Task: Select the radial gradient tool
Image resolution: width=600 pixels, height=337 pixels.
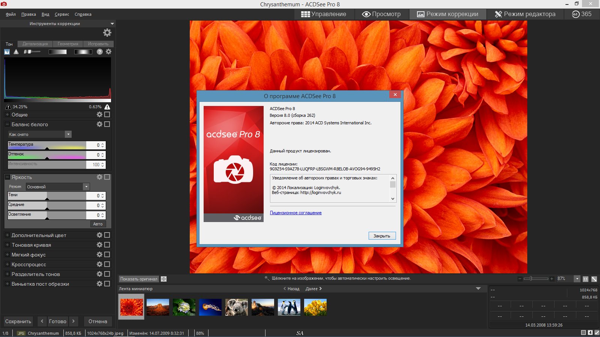Action: (x=83, y=52)
